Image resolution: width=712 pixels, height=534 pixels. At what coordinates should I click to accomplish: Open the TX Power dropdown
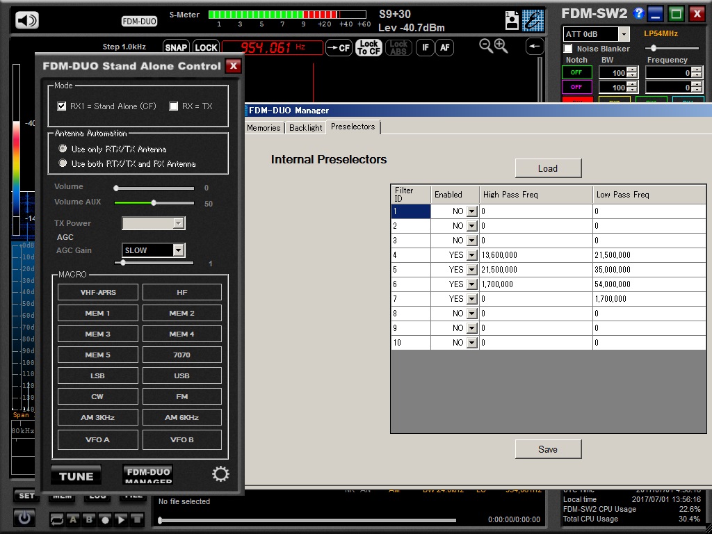(179, 223)
